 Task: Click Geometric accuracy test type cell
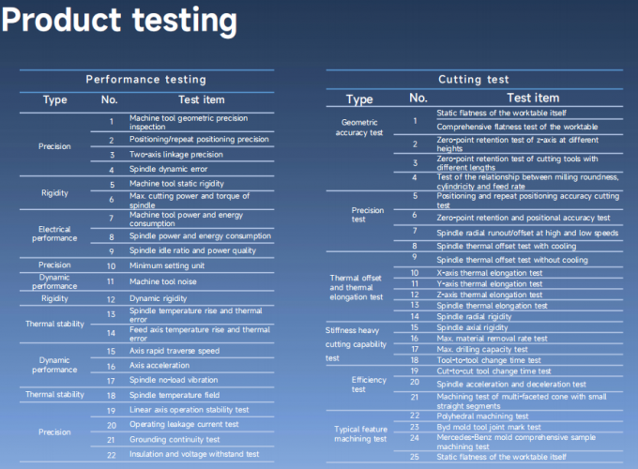pos(359,128)
